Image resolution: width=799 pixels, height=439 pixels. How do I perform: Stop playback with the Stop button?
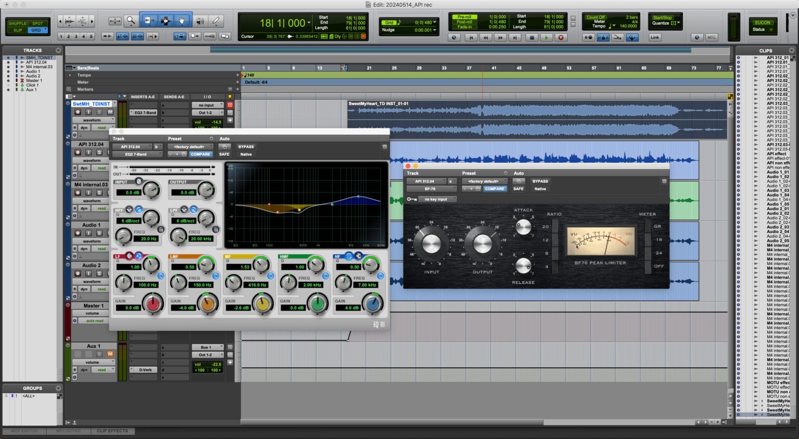click(531, 37)
